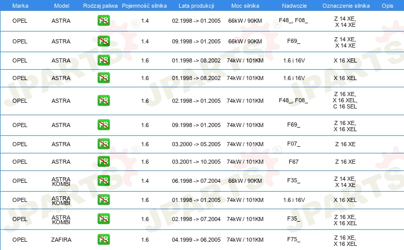Viewport: 404px width, 250px height.
Task: Select the production dates 01.1998 -> 01.2005
Action: coord(196,200)
